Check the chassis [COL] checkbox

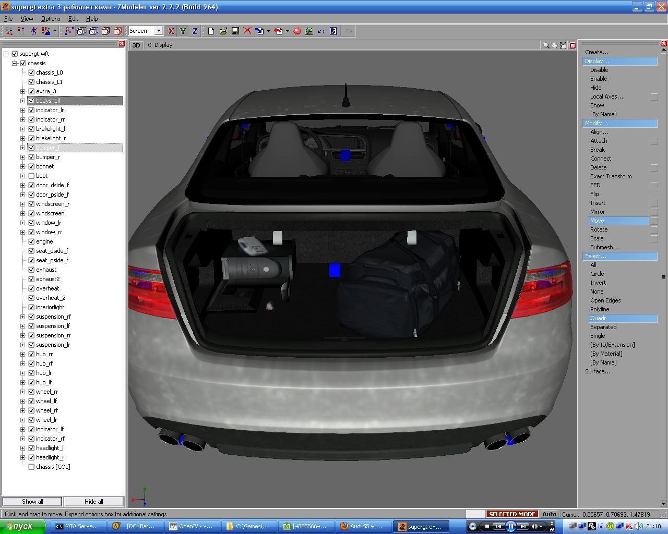(31, 467)
